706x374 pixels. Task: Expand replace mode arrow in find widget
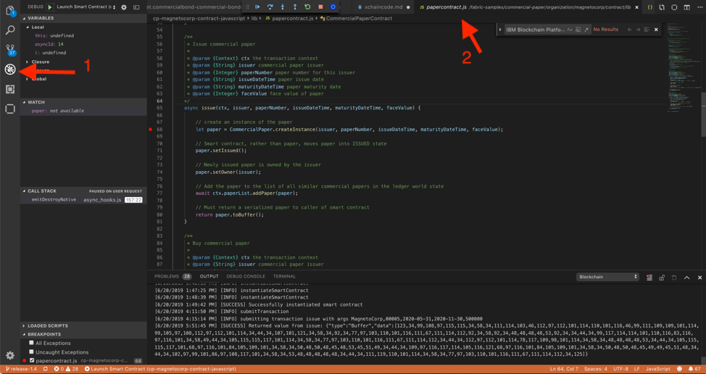[500, 29]
